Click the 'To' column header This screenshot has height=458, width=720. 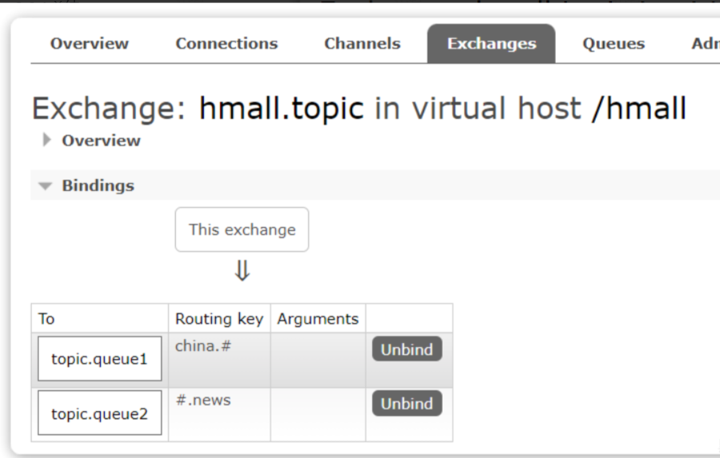click(x=47, y=319)
